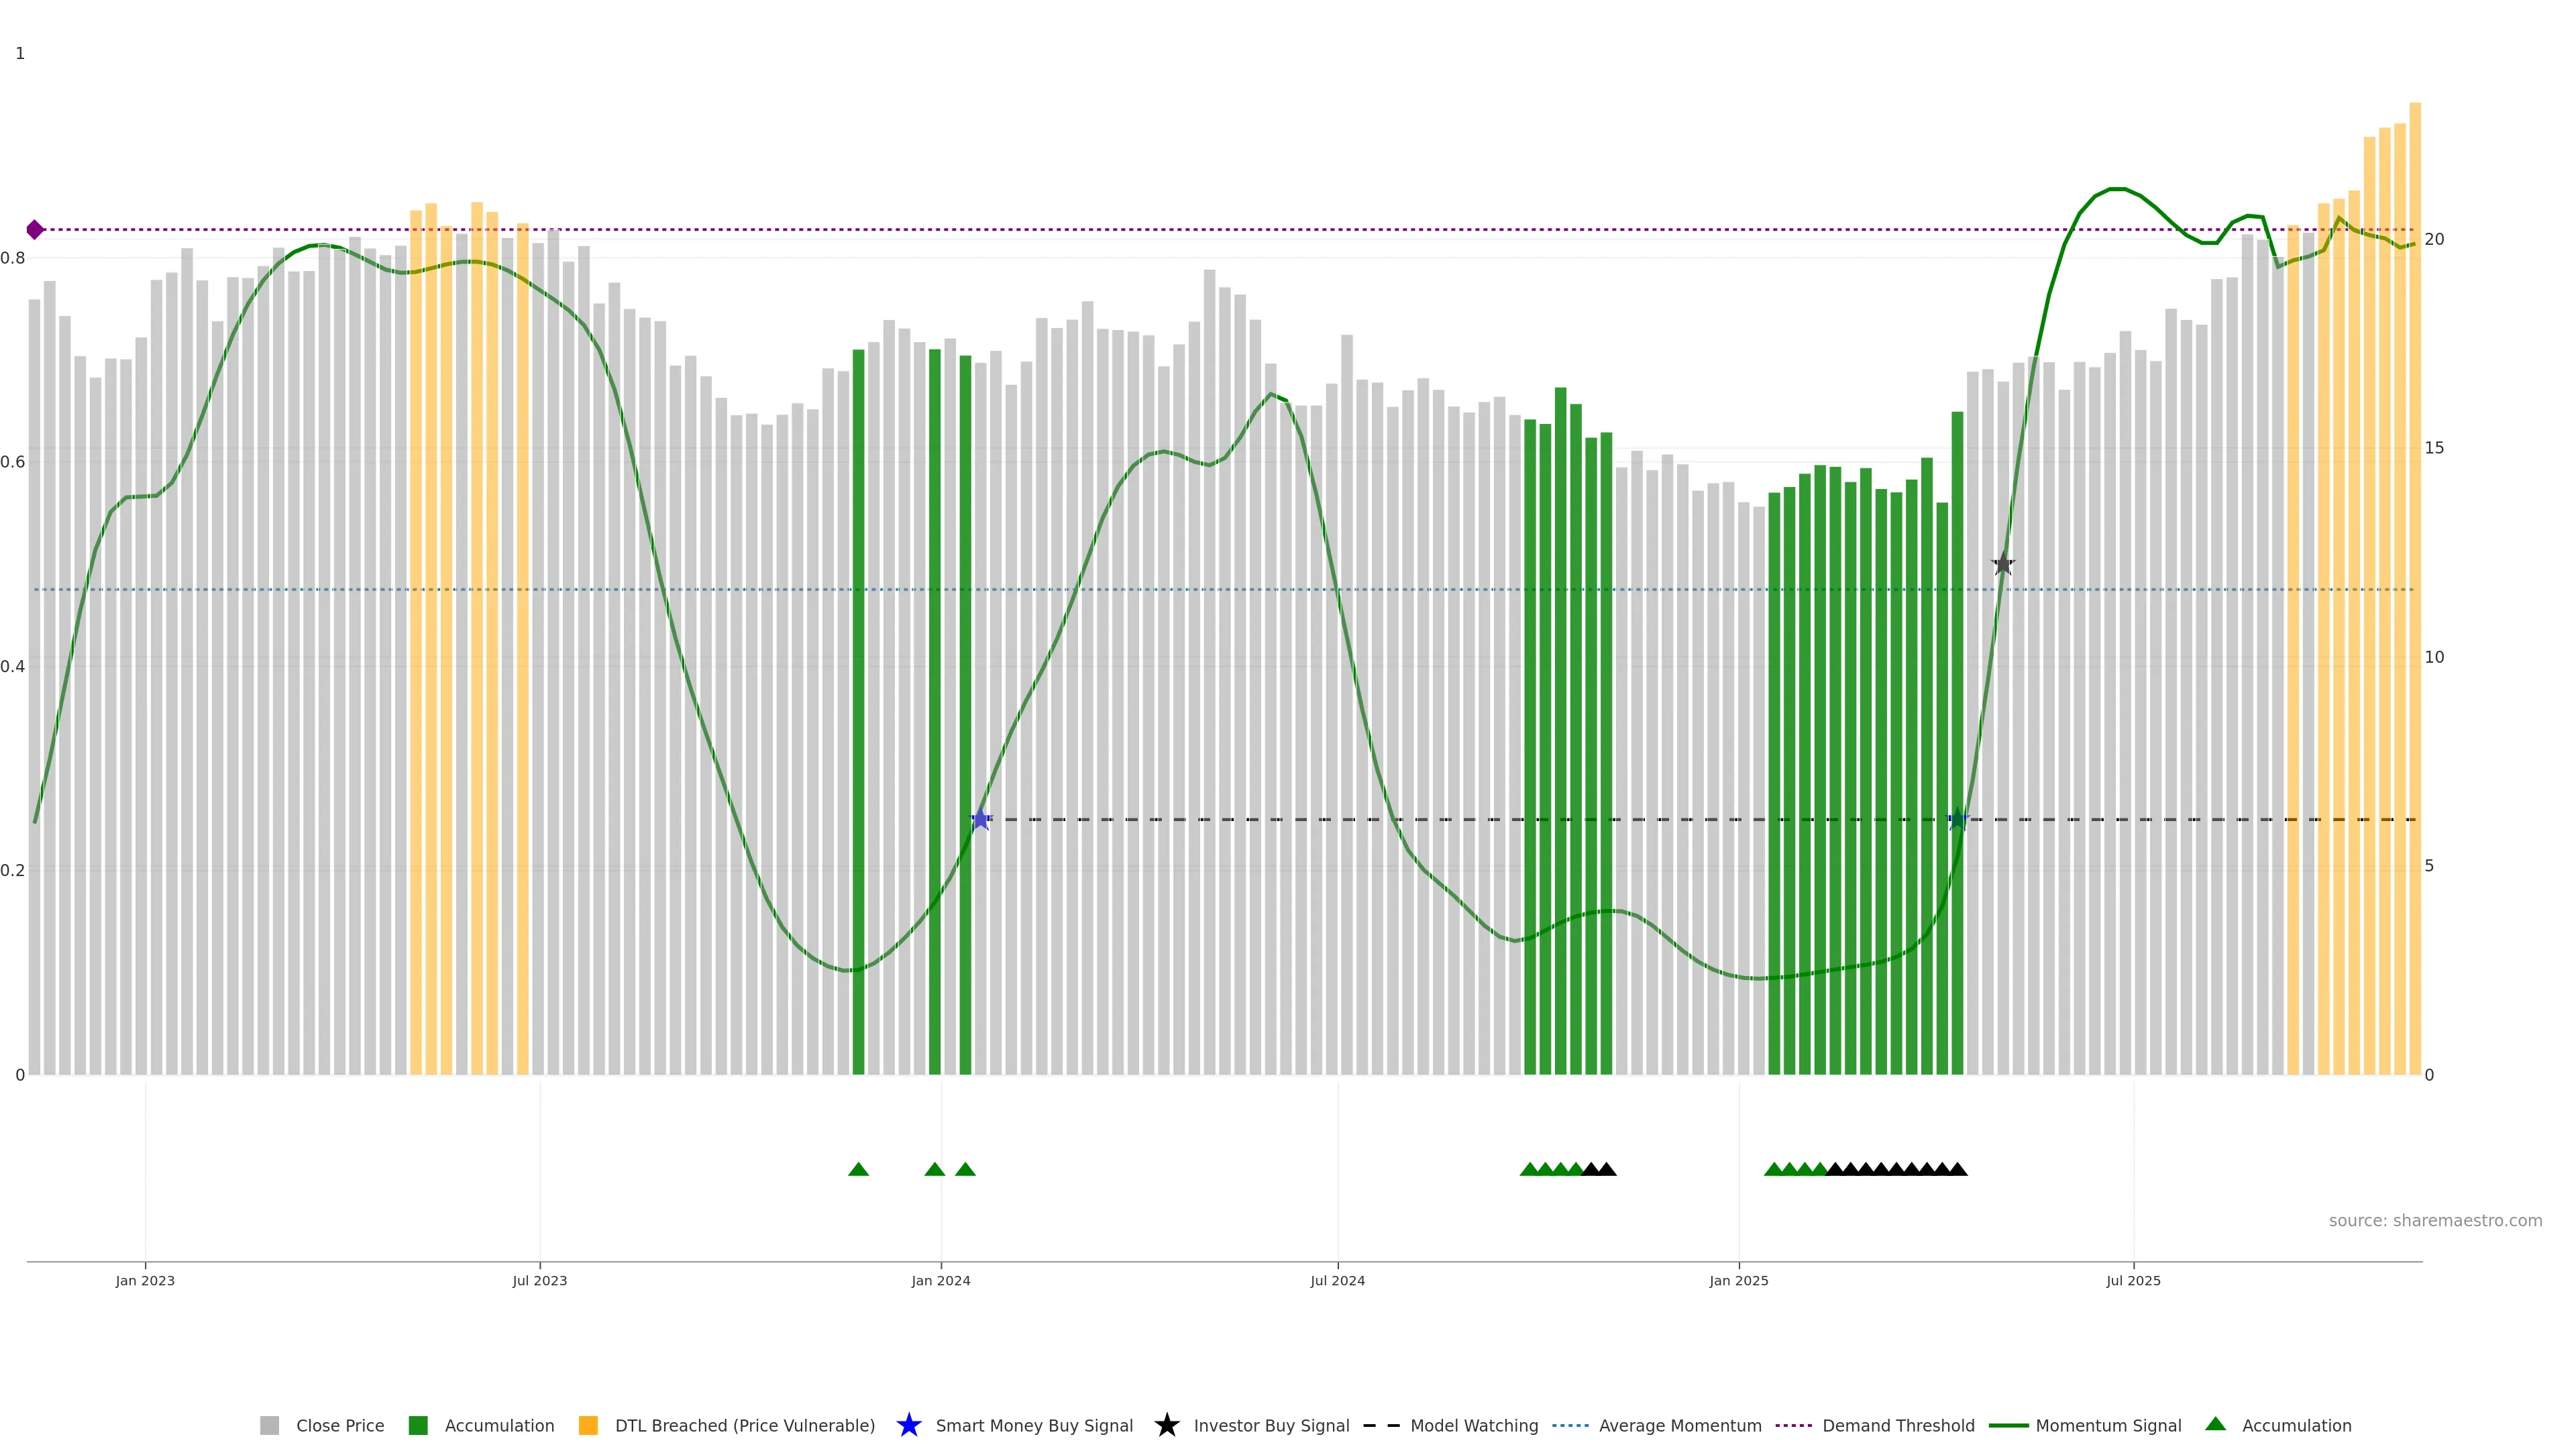Click orange DTL Breached color swatch

click(588, 1426)
